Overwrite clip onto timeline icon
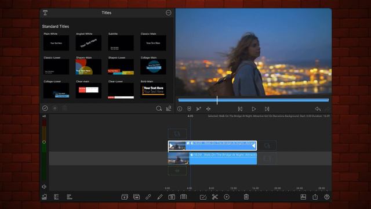The image size is (371, 209). coord(137,197)
